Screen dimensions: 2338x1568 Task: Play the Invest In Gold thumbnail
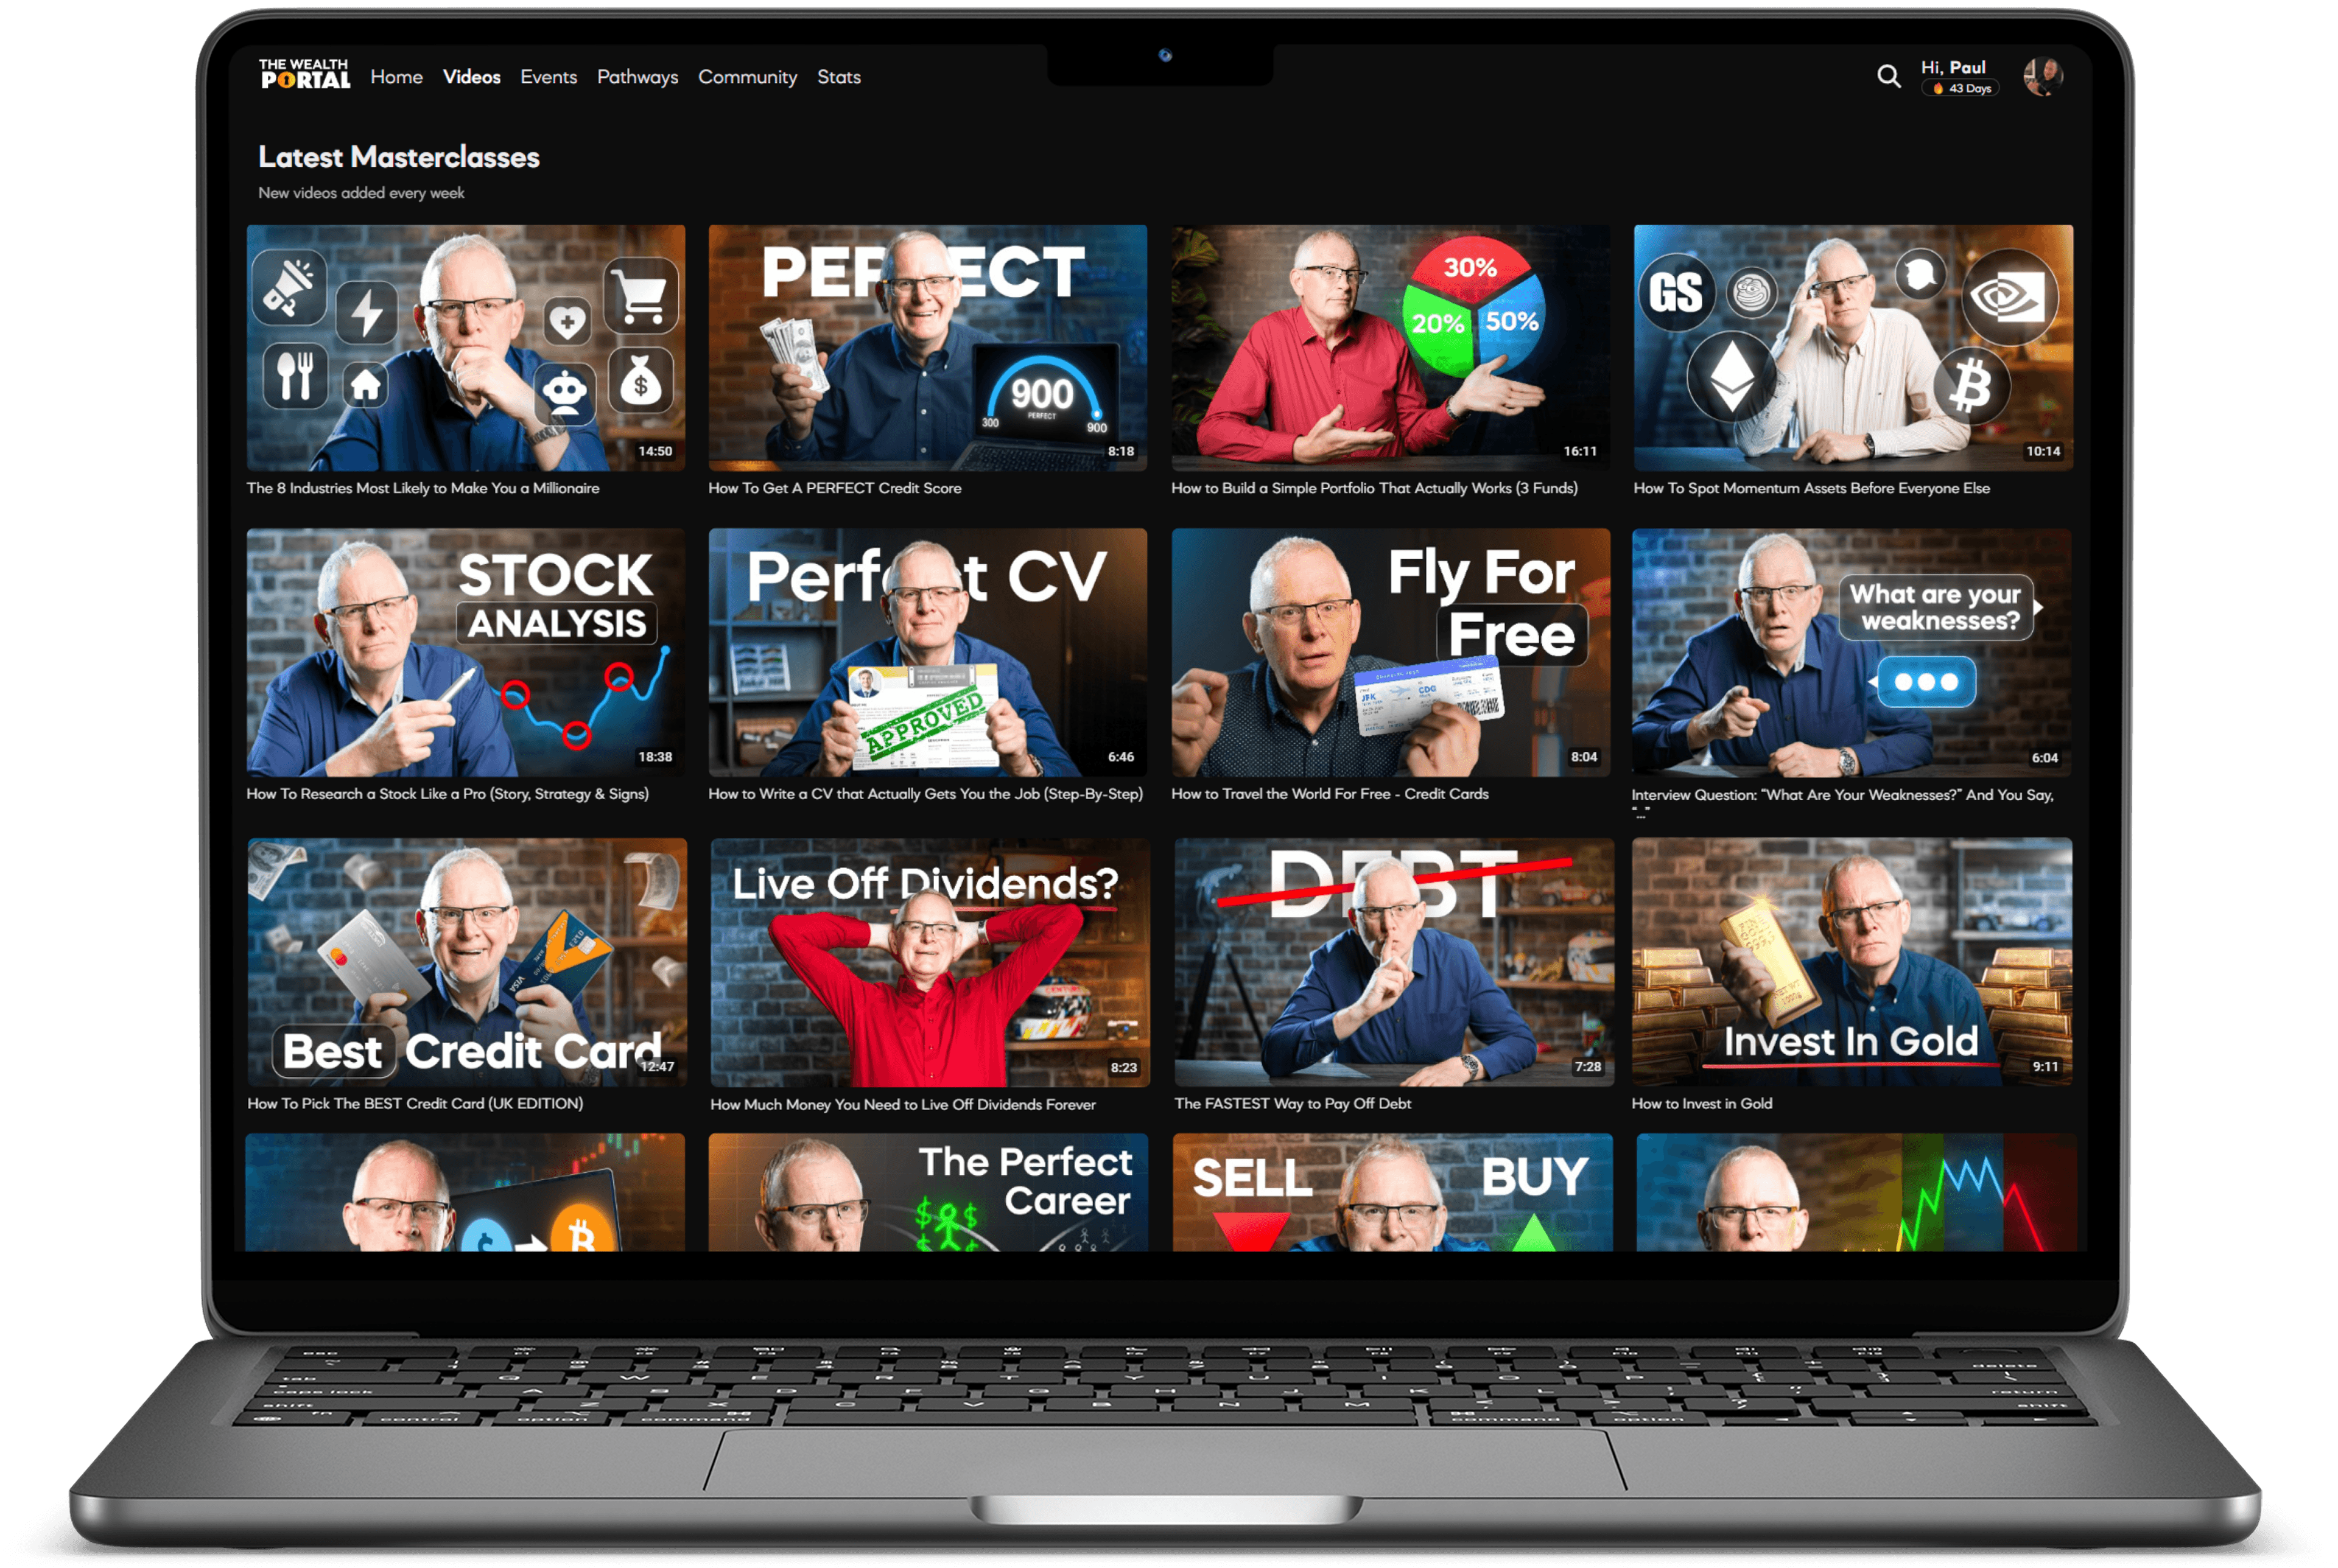coord(1851,961)
